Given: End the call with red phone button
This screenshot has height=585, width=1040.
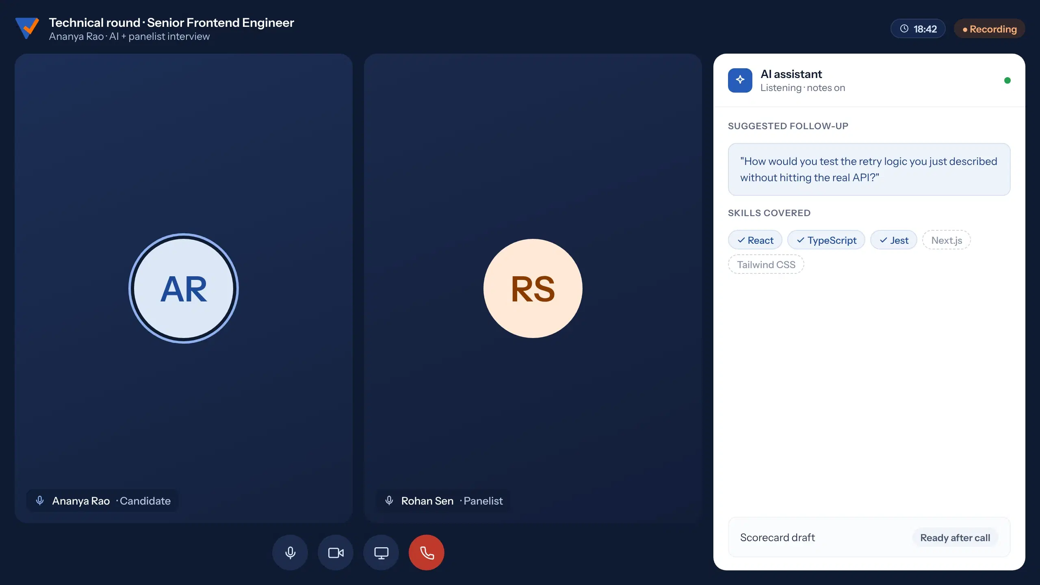Looking at the screenshot, I should tap(427, 552).
